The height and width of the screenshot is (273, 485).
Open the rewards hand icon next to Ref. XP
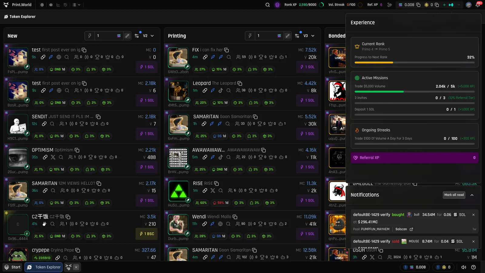[x=390, y=5]
